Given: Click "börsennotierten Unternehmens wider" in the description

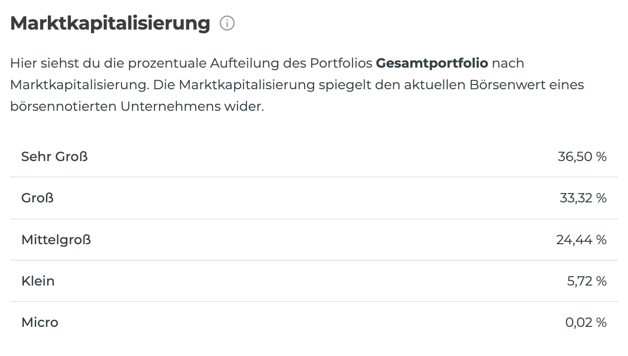Looking at the screenshot, I should 137,106.
